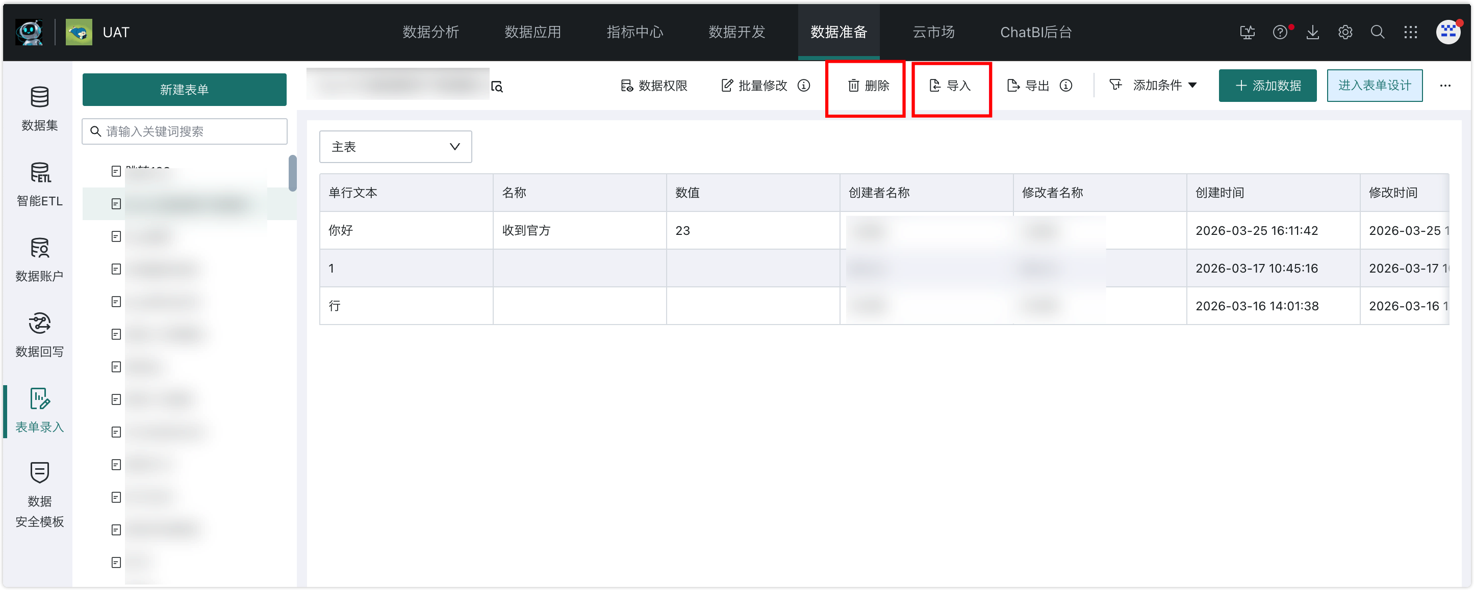Image resolution: width=1474 pixels, height=590 pixels.
Task: Open the more options ellipsis menu
Action: [x=1445, y=86]
